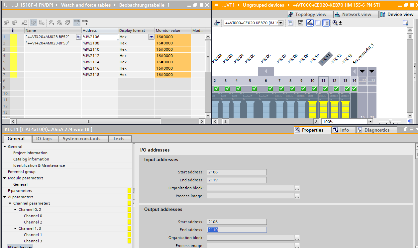
Task: Collapse the AI parameters tree node
Action: click(x=5, y=197)
